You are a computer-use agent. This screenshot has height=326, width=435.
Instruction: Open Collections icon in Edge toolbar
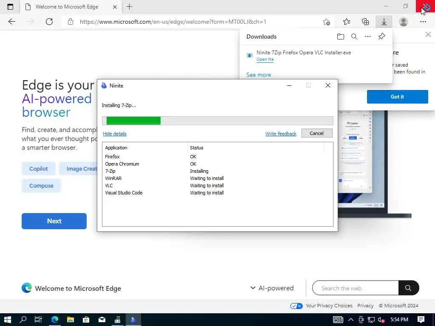click(x=365, y=22)
